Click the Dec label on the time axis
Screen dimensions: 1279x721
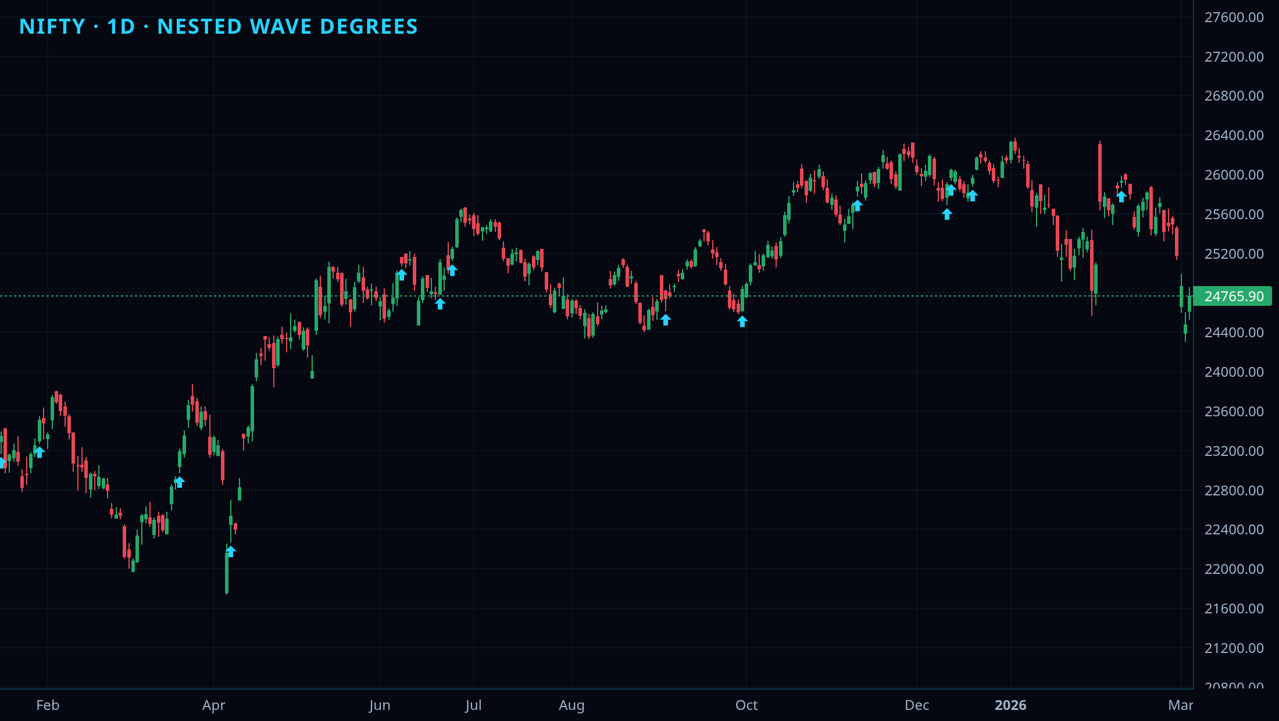(917, 705)
